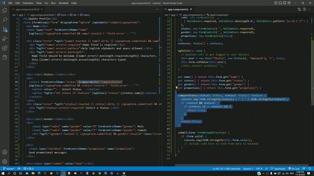The height and width of the screenshot is (176, 314).
Task: Click the feedback icon beside the bell
Action: pyautogui.click(x=304, y=169)
